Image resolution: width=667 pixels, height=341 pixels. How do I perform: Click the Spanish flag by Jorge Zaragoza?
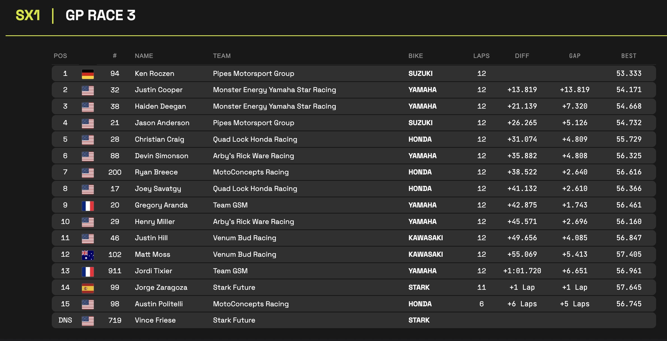88,288
